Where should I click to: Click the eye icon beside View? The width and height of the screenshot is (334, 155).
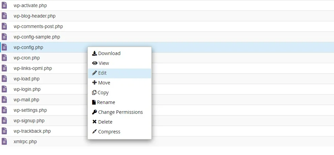click(x=95, y=63)
